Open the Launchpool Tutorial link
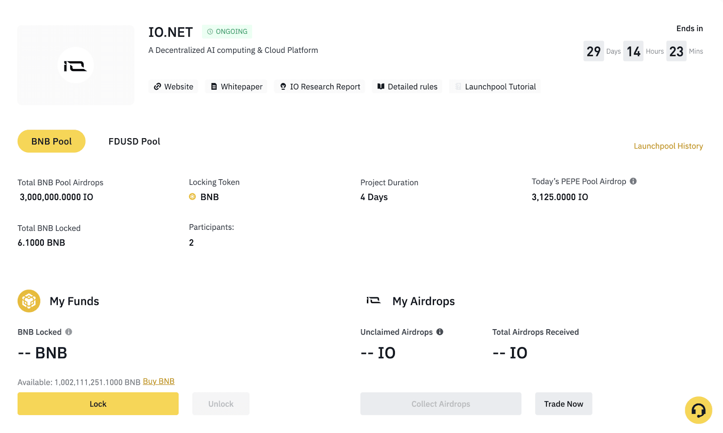Image resolution: width=723 pixels, height=433 pixels. [495, 87]
